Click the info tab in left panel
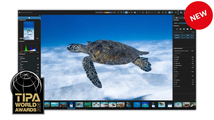Screen dimensions: 214x120 tap(29, 18)
